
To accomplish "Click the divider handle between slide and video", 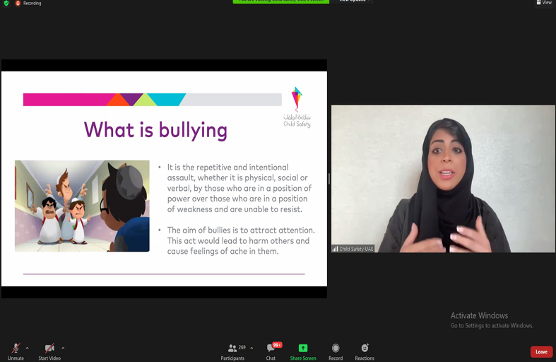I will click(329, 179).
